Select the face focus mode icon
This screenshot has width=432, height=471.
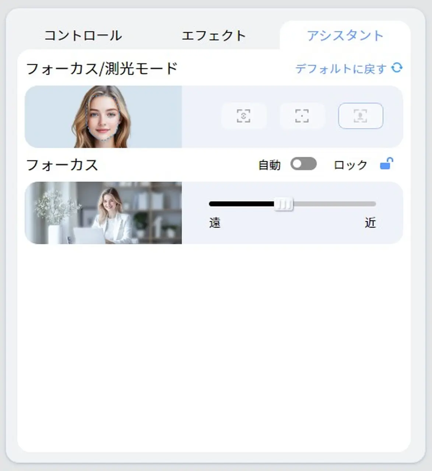tap(361, 116)
